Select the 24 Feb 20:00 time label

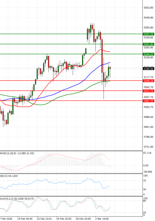(x=65, y=219)
